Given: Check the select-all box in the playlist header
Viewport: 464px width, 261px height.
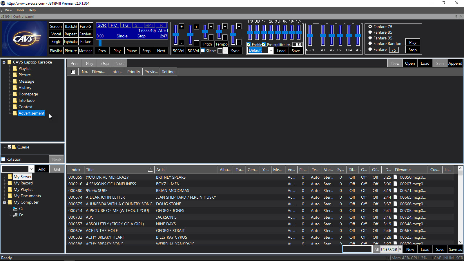Looking at the screenshot, I should pos(73,72).
